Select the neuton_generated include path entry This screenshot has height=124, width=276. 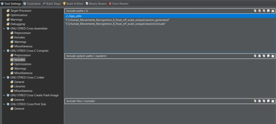pos(117,20)
